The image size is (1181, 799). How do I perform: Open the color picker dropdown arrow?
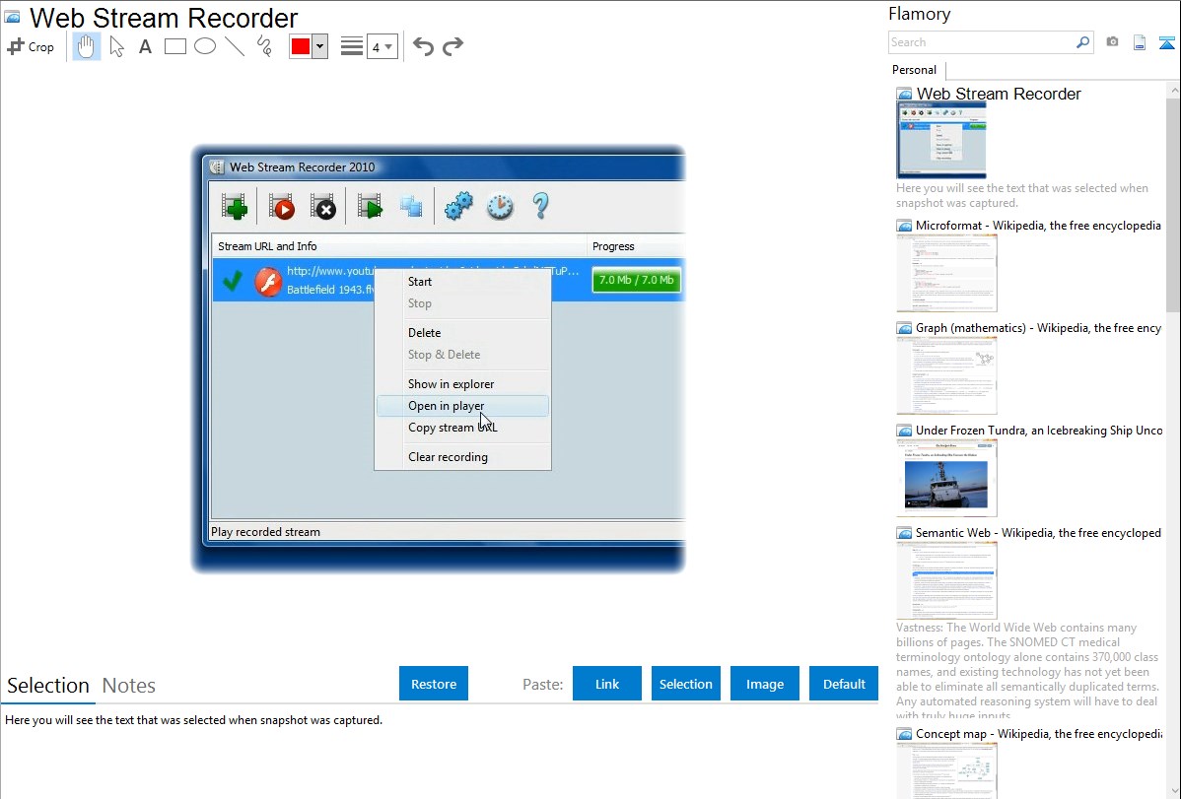click(319, 46)
